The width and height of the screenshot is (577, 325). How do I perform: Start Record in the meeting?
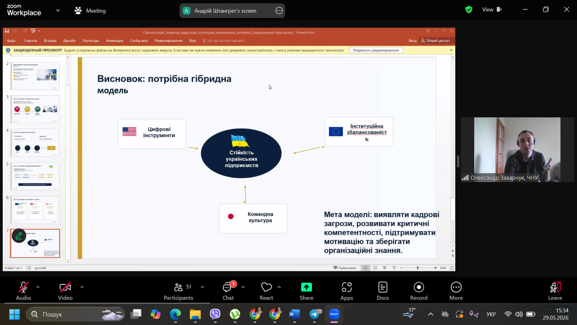(419, 291)
